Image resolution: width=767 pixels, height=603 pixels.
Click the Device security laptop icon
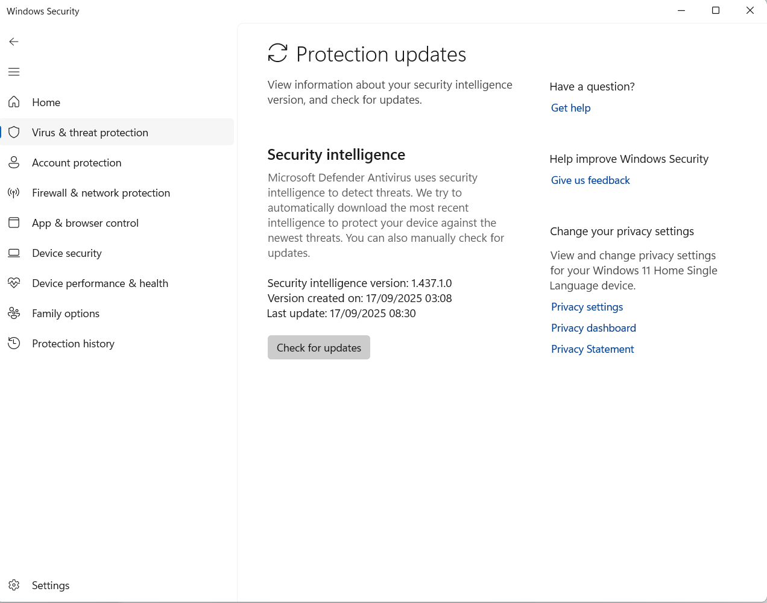coord(14,253)
